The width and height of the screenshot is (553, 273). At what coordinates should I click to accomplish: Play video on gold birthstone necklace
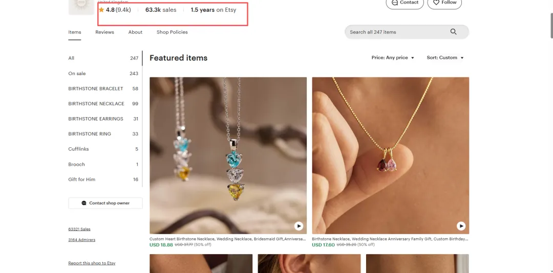click(461, 226)
